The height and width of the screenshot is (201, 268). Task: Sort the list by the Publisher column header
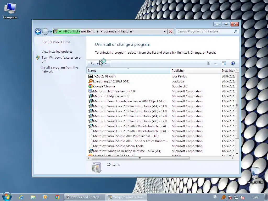[195, 71]
